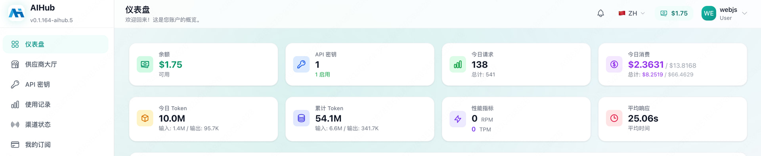Click the key icon in API 密钥 card
Screen dimensions: 761x156
[x=301, y=64]
